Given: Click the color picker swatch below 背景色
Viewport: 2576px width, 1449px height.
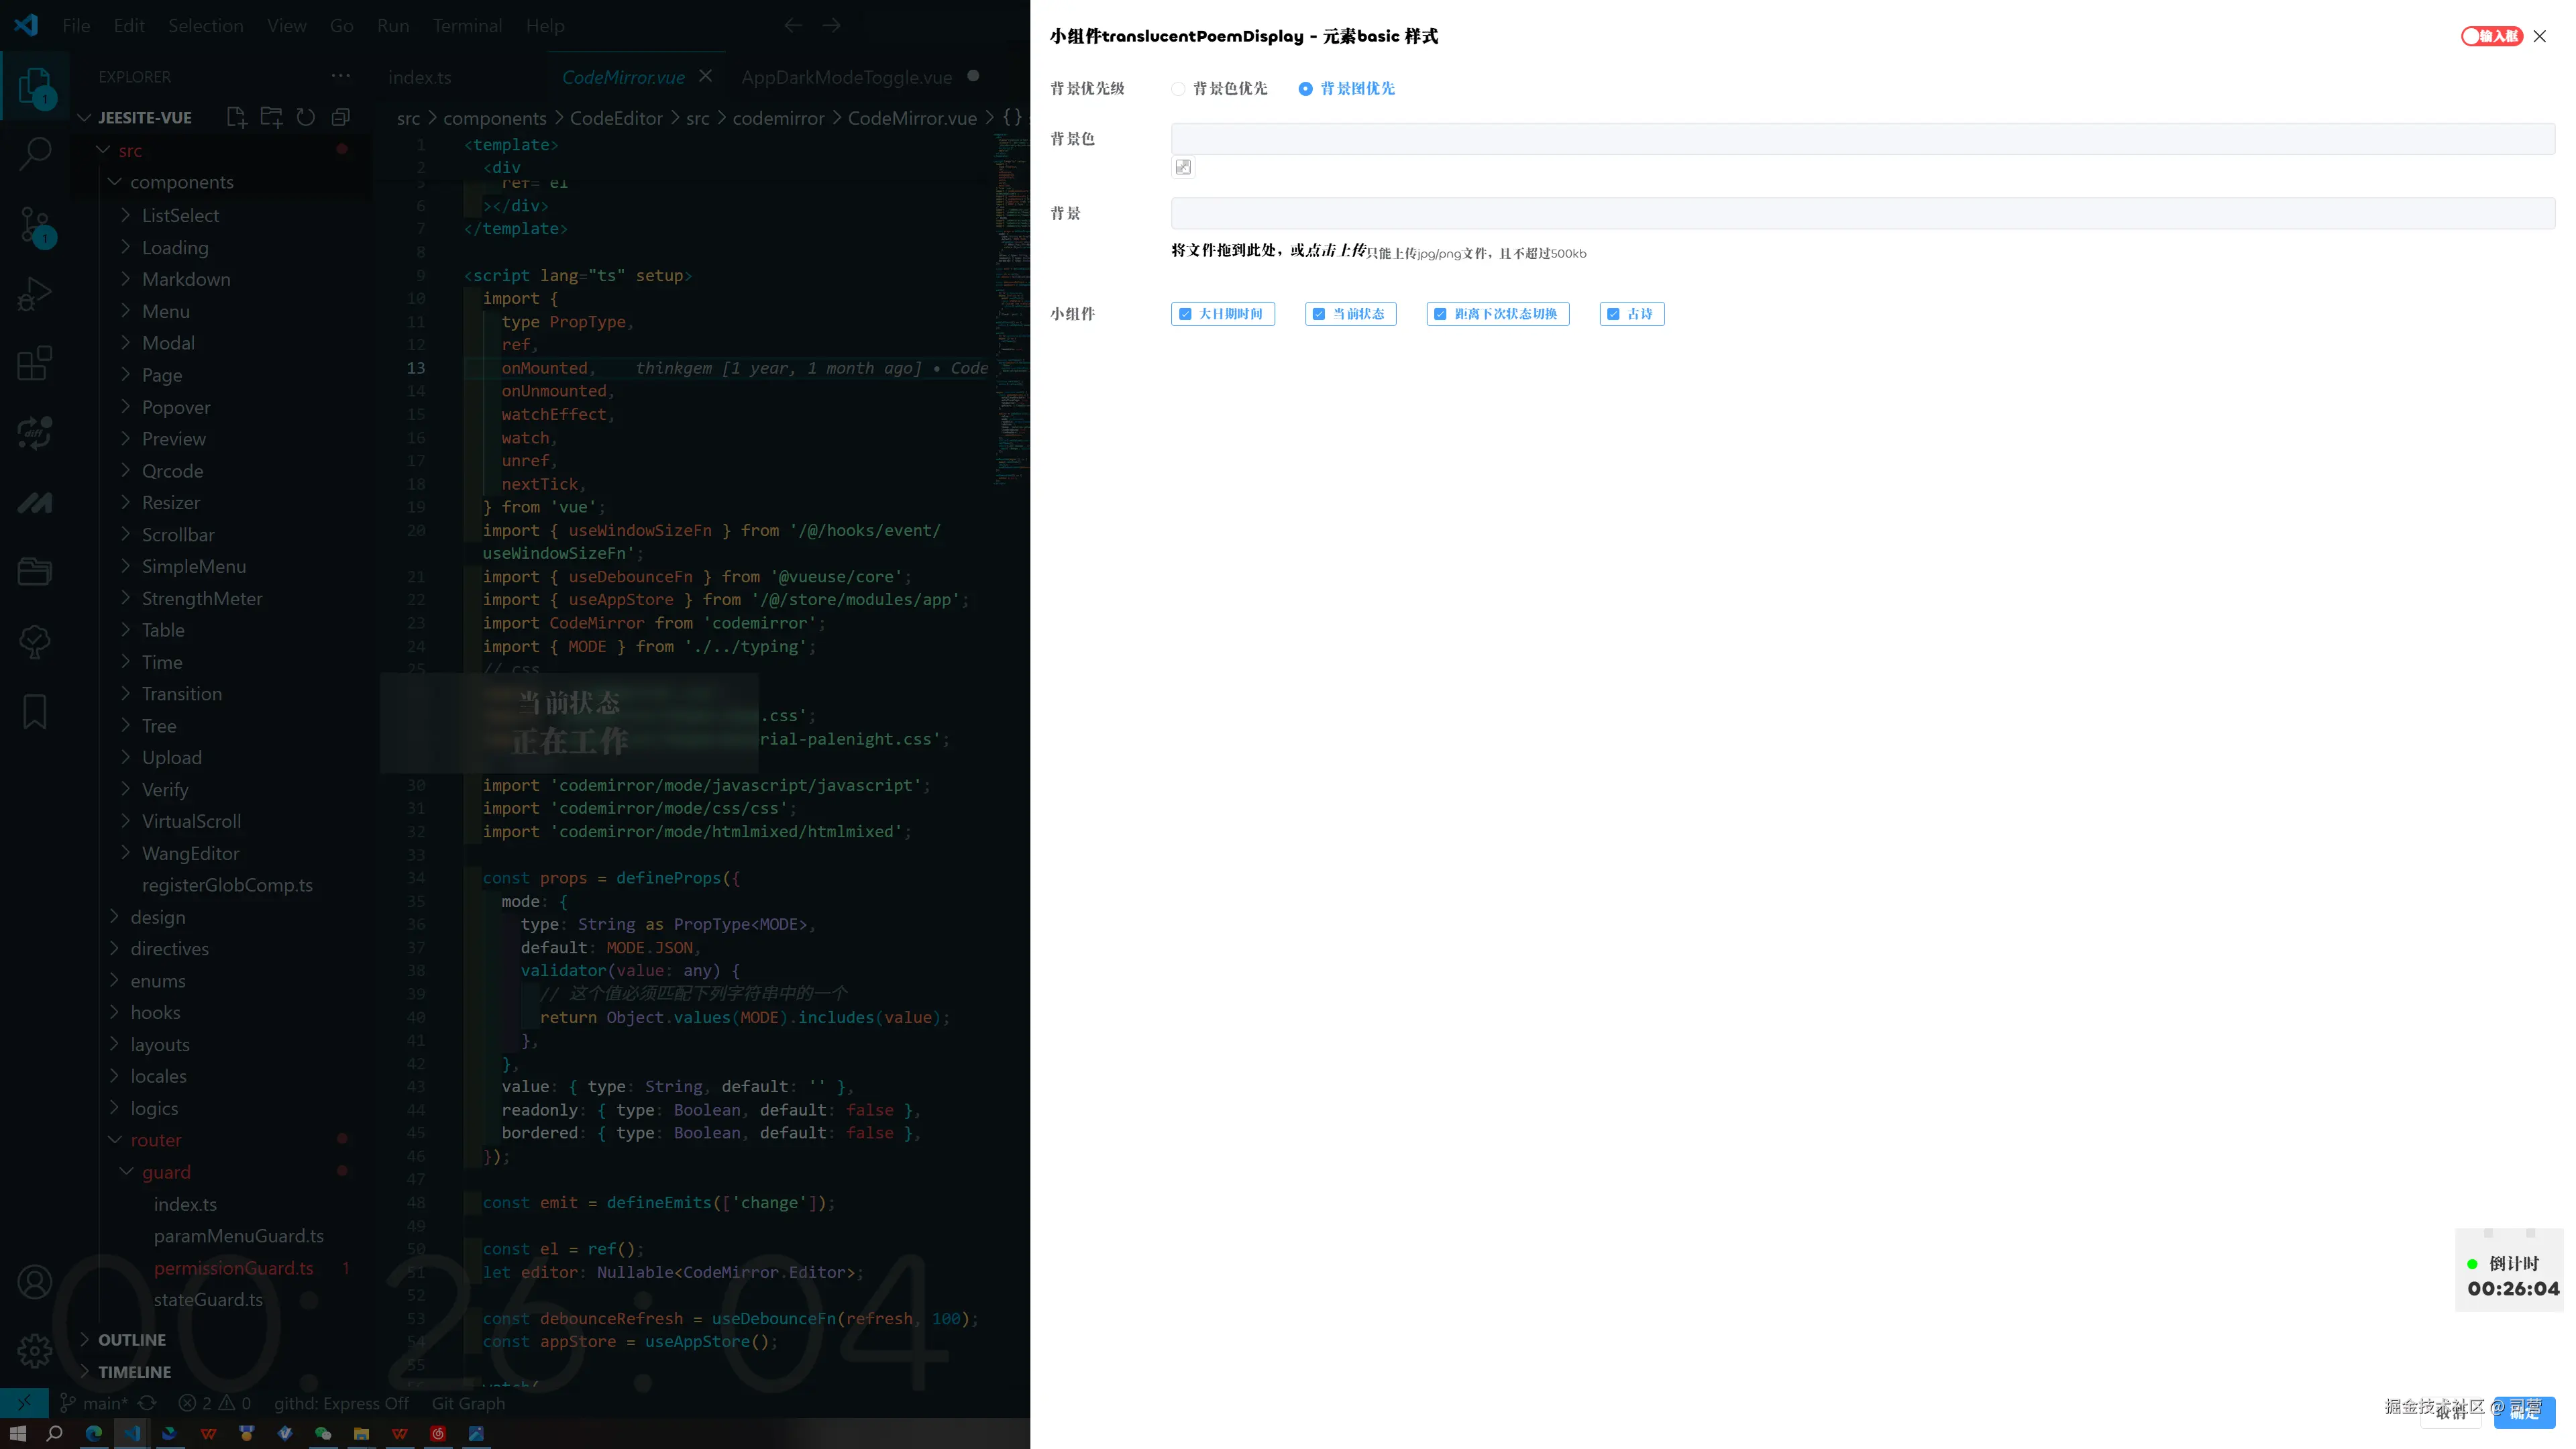Looking at the screenshot, I should (1183, 167).
